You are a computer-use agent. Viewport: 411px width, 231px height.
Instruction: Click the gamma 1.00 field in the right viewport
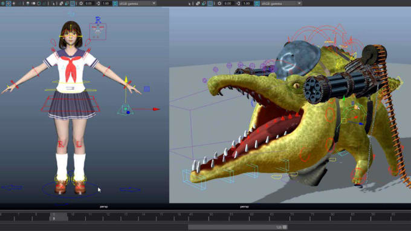coord(247,4)
